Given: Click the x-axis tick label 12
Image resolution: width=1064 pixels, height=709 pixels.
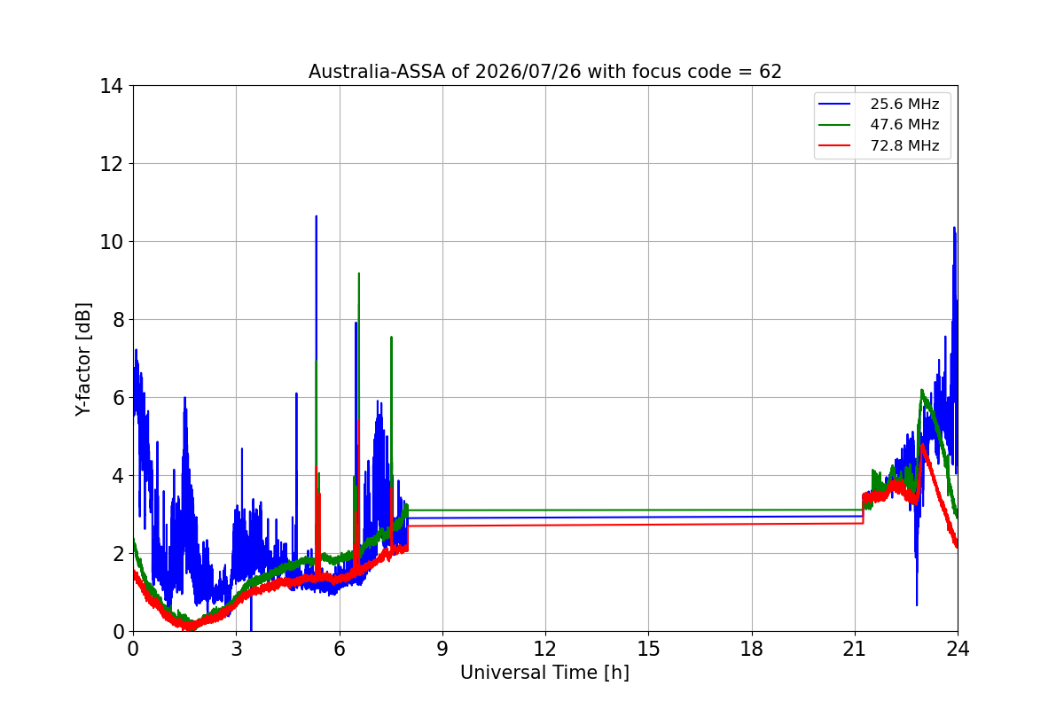Looking at the screenshot, I should pos(545,648).
